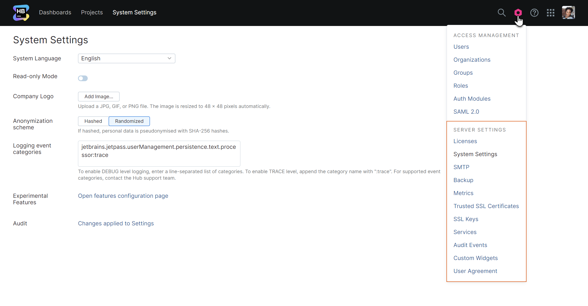Open SAML 2.0 from Access Management

466,111
